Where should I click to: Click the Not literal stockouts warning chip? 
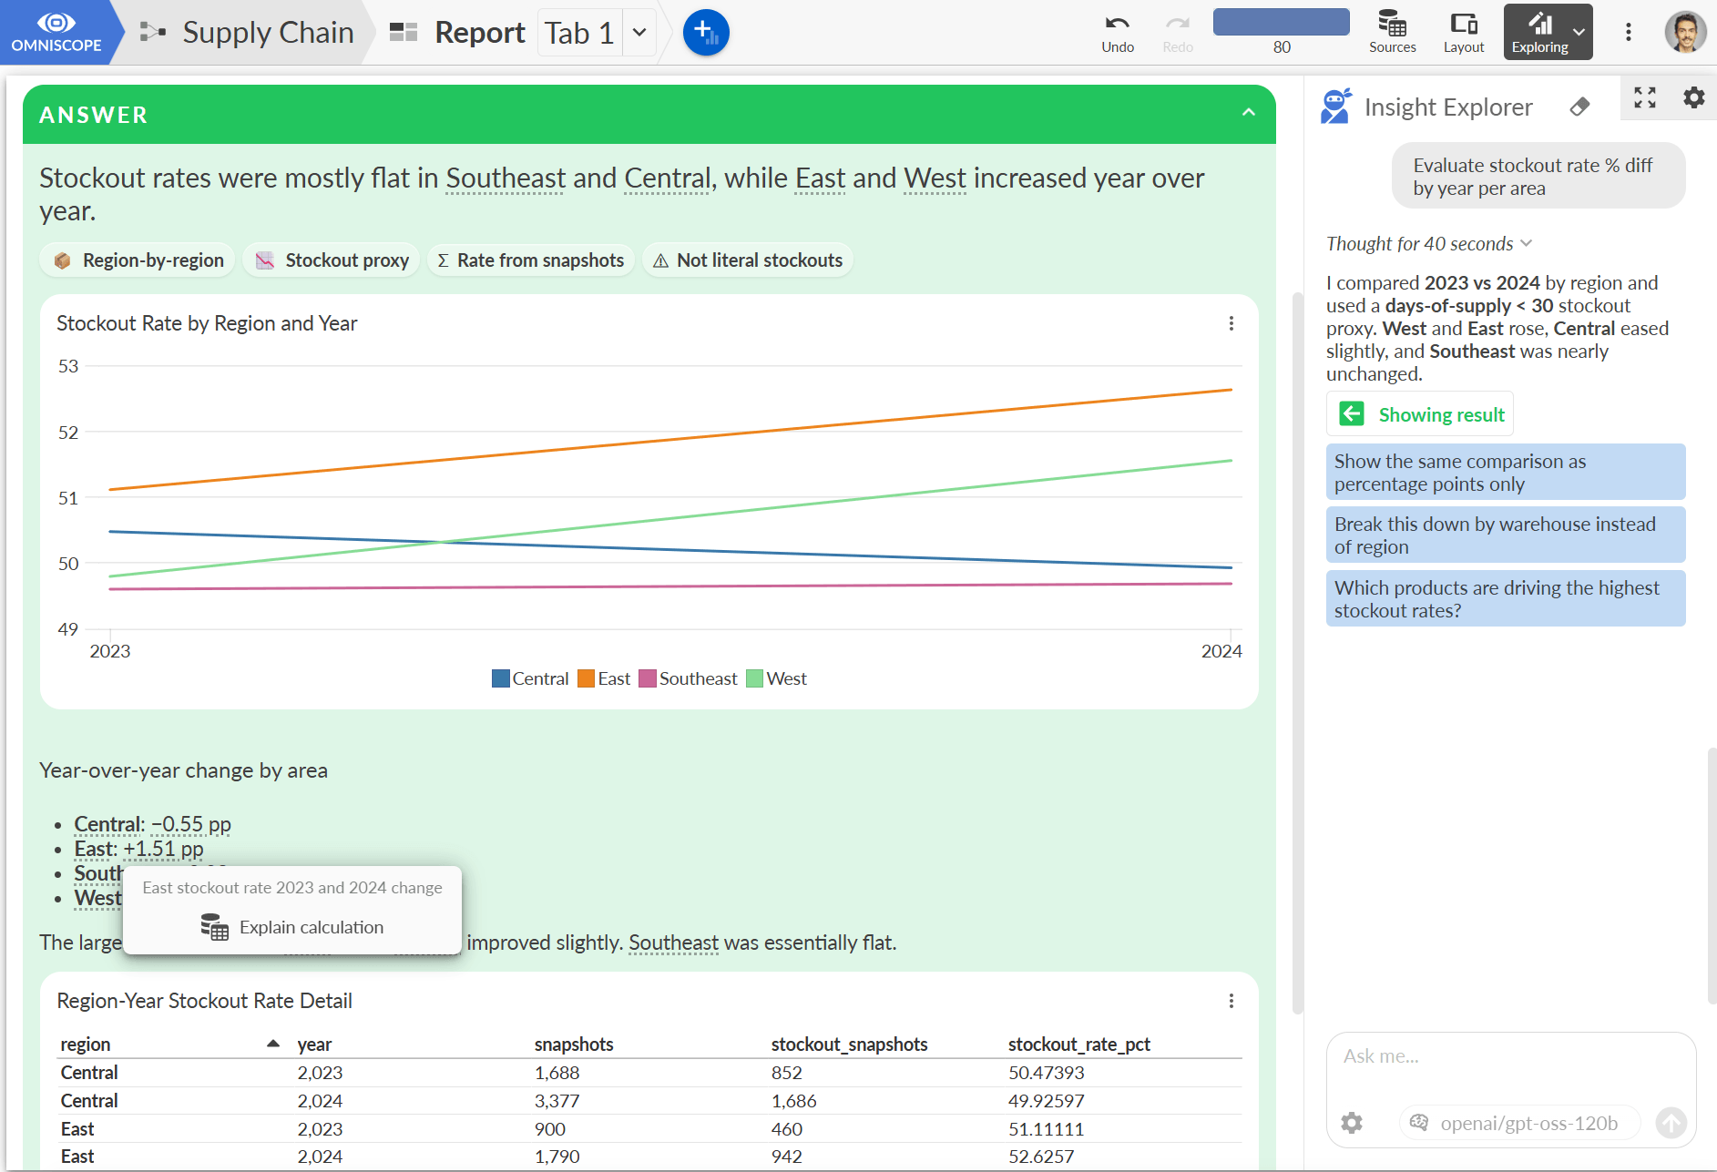point(748,260)
